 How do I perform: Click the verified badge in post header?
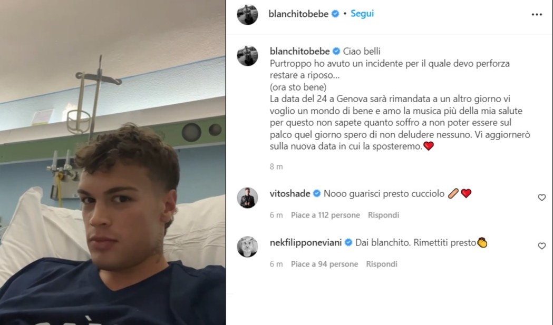point(335,14)
